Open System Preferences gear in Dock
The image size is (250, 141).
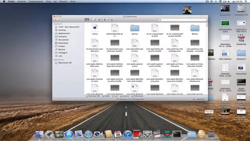[x=147, y=134]
